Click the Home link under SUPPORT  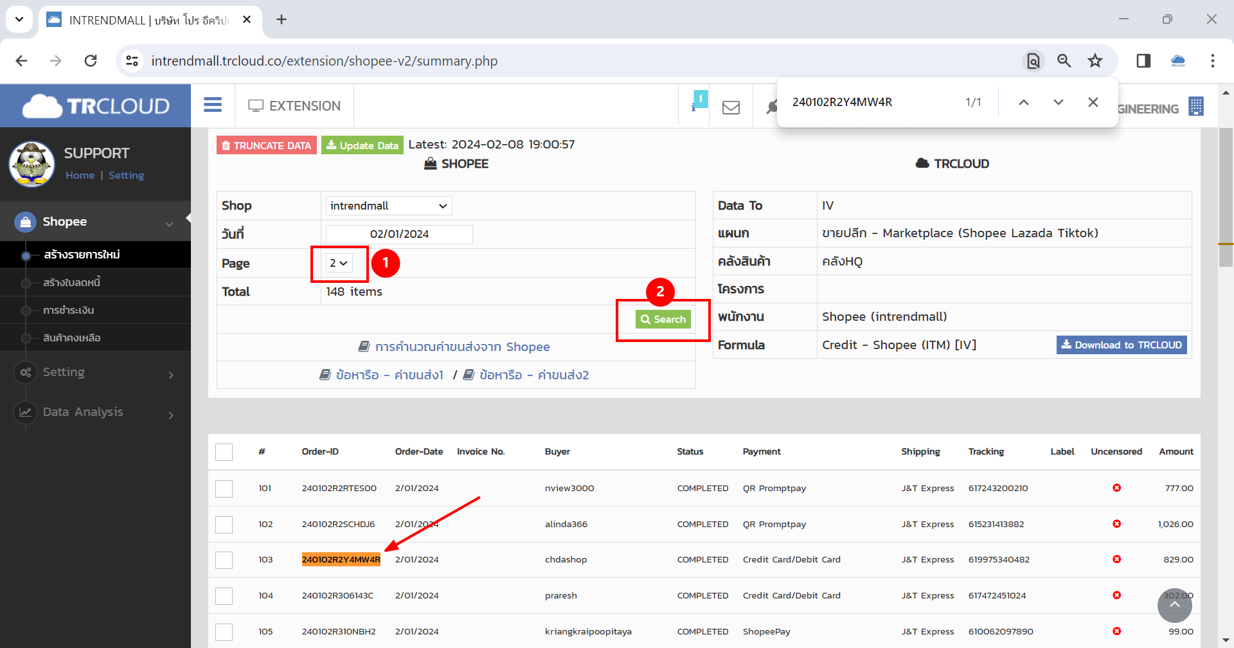tap(80, 175)
